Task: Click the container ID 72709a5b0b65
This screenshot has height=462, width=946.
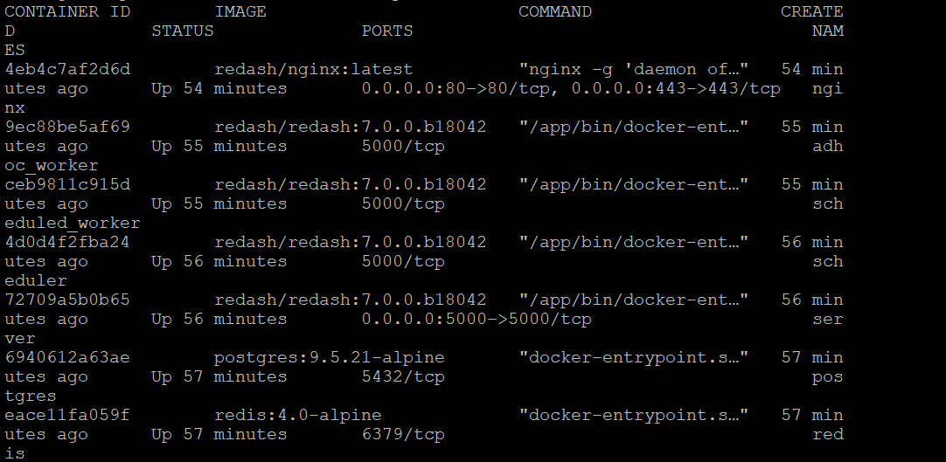Action: 67,300
